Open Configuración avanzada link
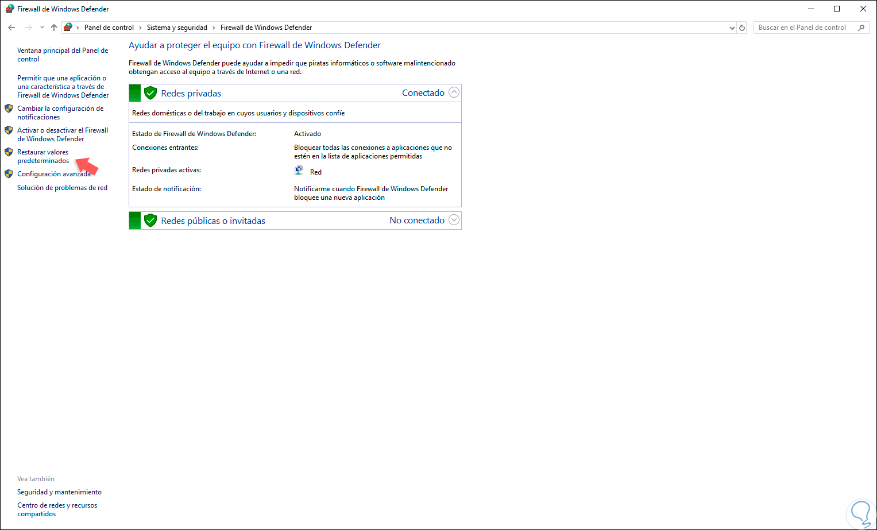This screenshot has height=530, width=877. pos(54,174)
